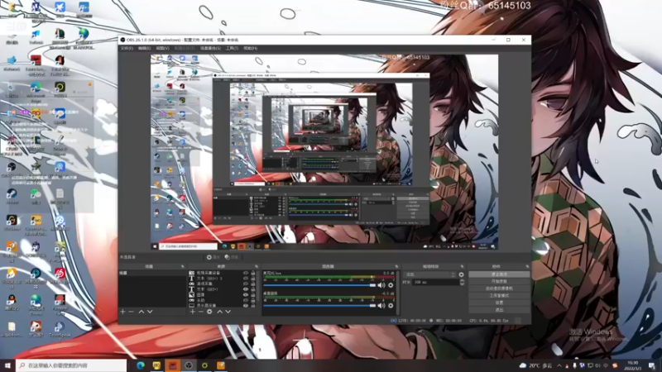
Task: Open source properties via the Sources panel gear icon
Action: pyautogui.click(x=209, y=312)
